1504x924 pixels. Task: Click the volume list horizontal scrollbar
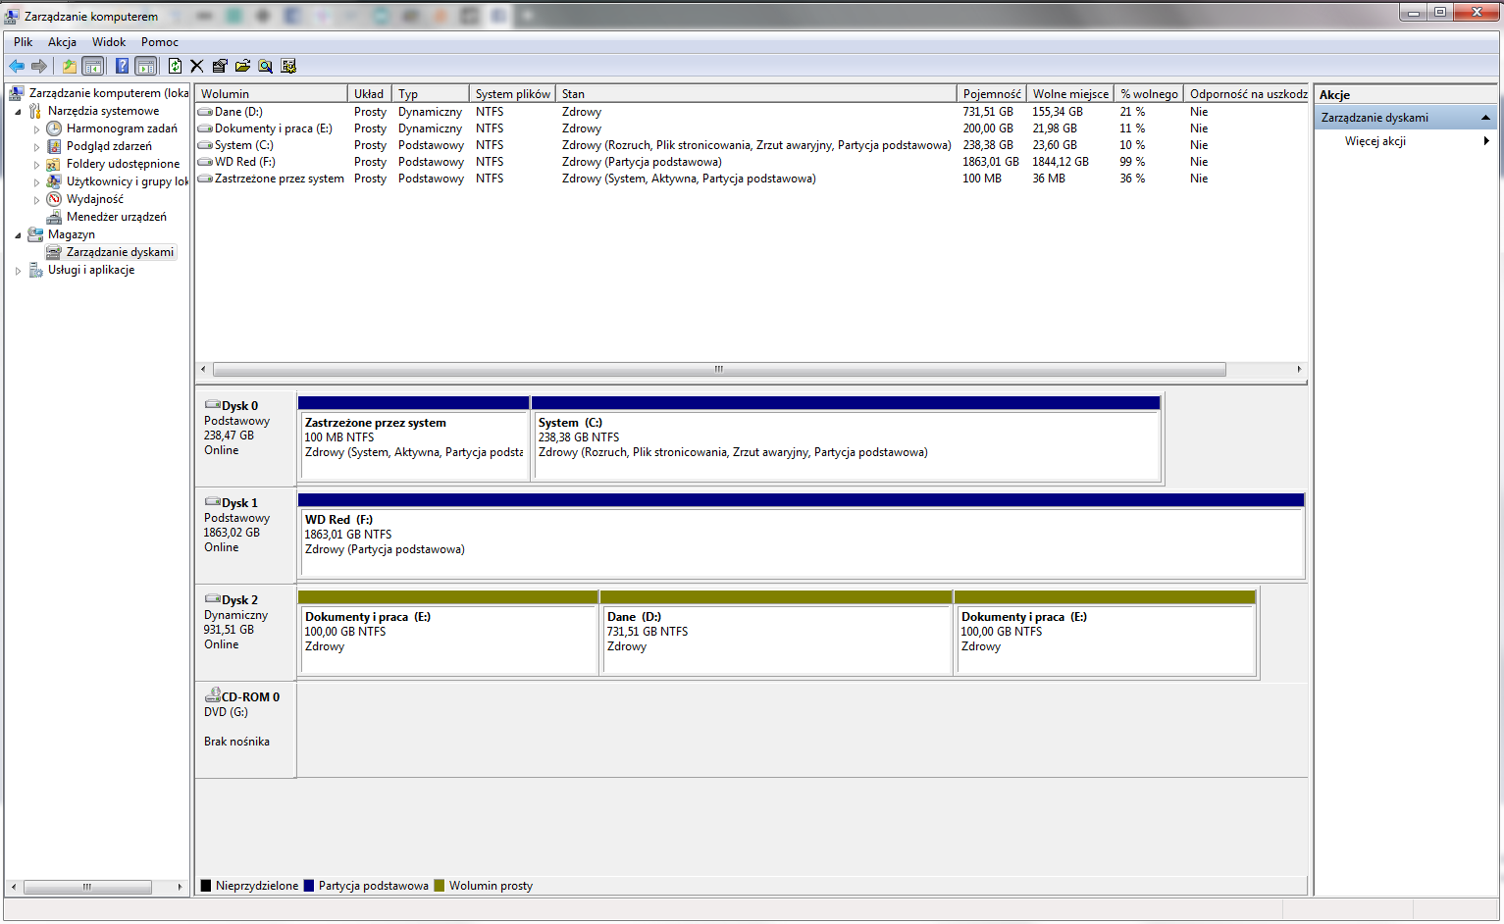coord(719,370)
